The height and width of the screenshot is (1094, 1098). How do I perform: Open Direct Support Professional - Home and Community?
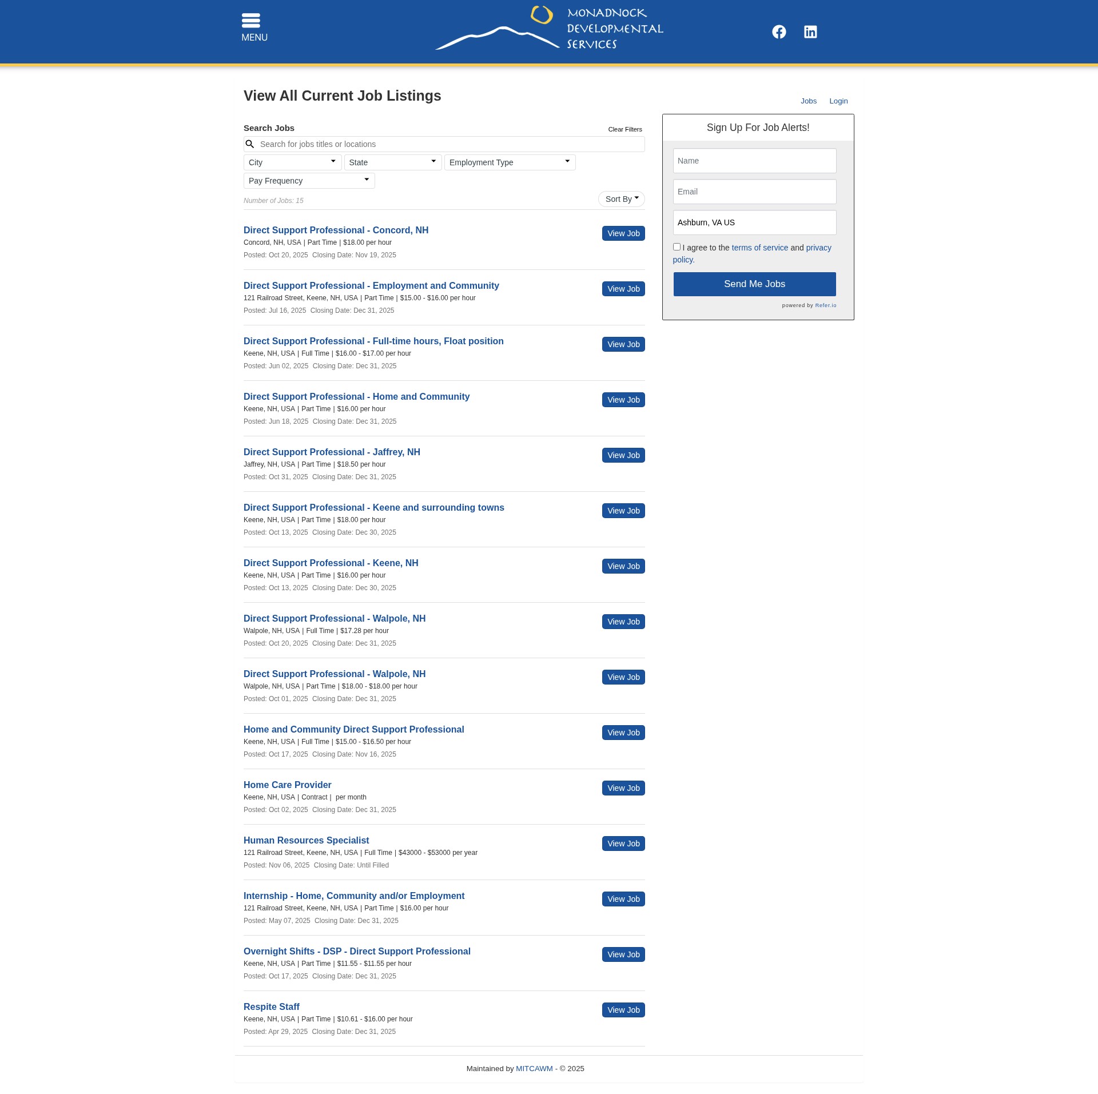point(356,396)
